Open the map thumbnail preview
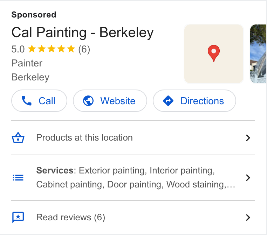This screenshot has height=235, width=267. coord(213,54)
